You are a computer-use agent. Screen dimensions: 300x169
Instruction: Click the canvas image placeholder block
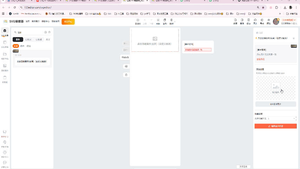coord(155,40)
